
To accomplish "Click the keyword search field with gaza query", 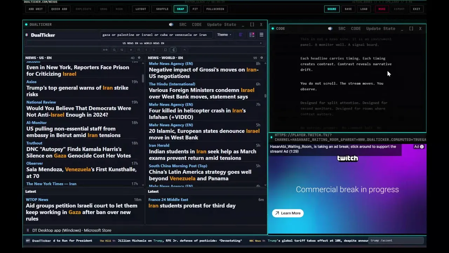I will (156, 35).
